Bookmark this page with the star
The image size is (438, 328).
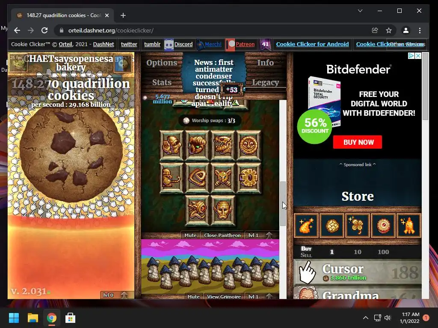tap(388, 30)
